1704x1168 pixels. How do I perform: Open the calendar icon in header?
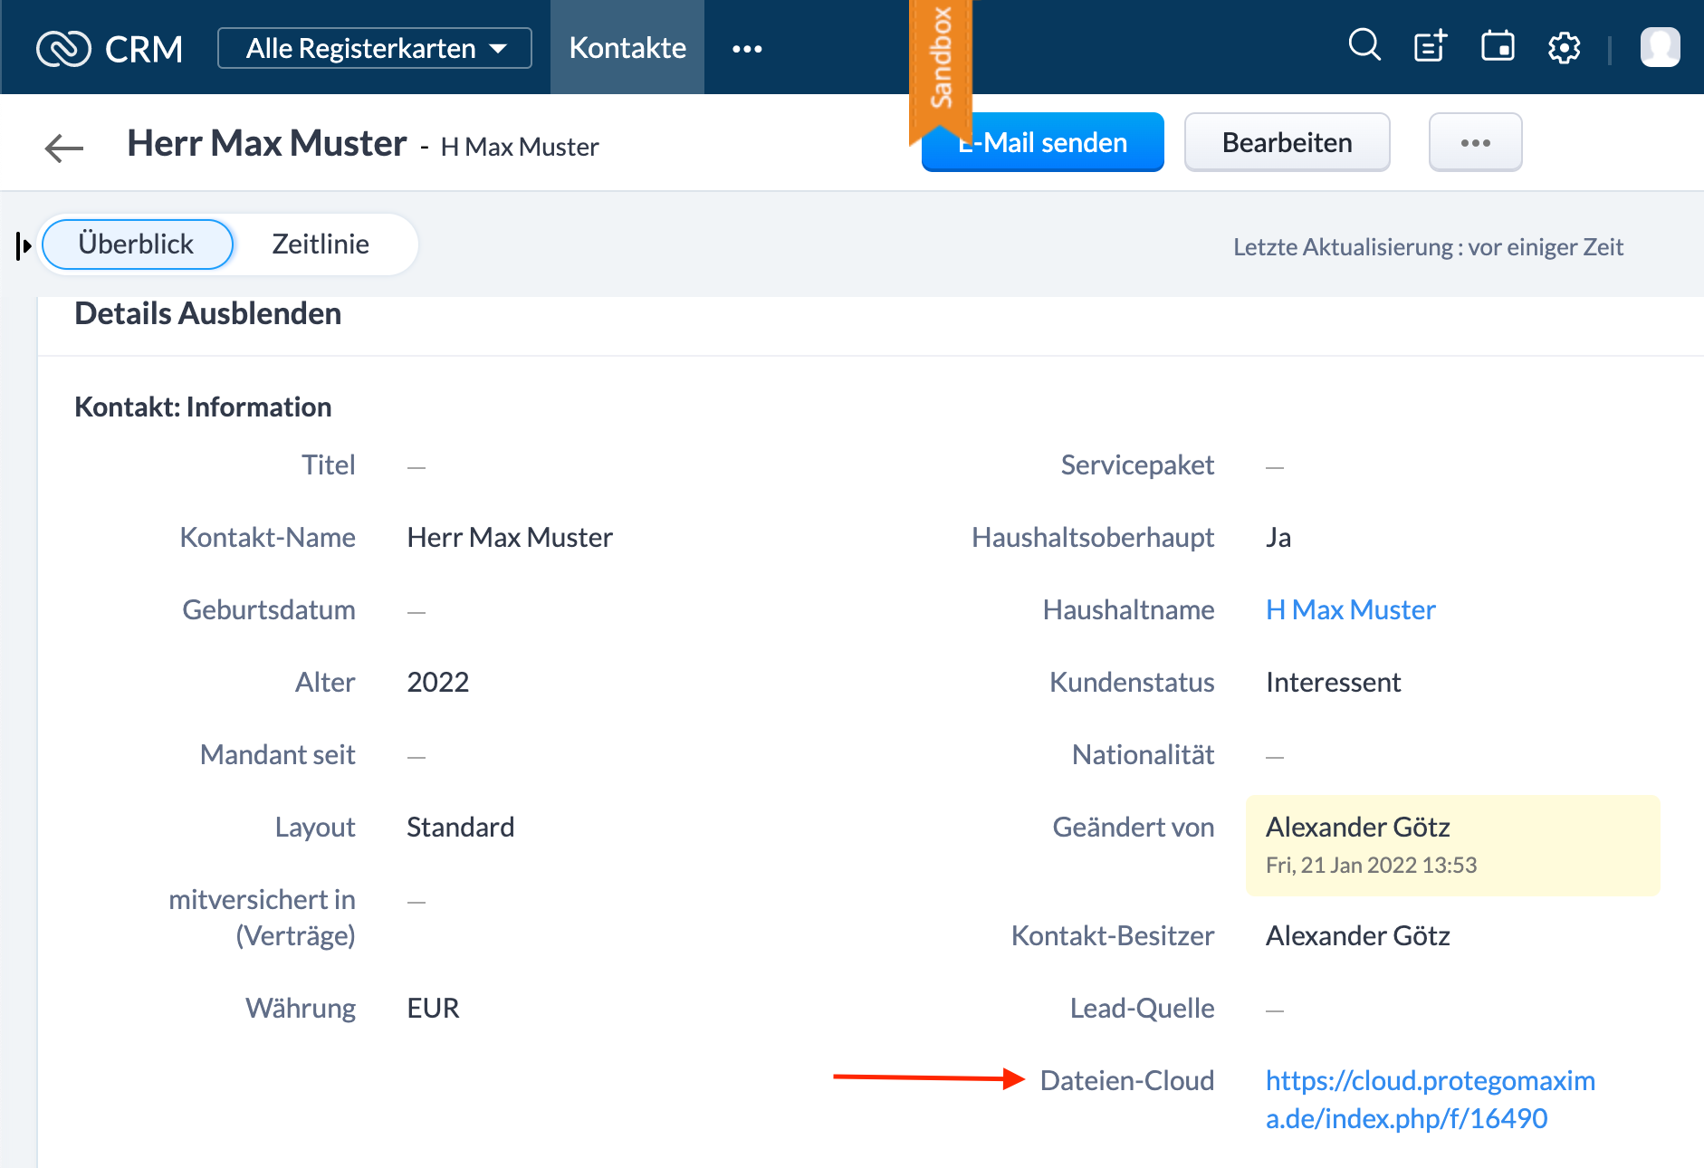point(1498,46)
